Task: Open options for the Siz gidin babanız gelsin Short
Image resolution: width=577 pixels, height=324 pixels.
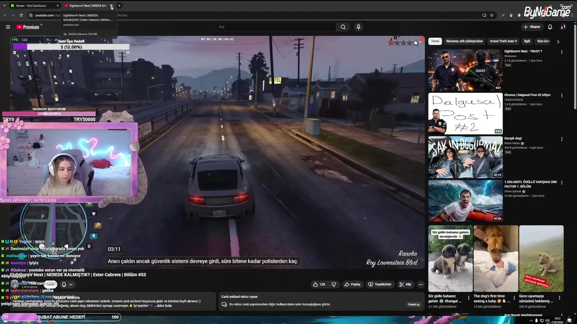Action: pyautogui.click(x=469, y=298)
